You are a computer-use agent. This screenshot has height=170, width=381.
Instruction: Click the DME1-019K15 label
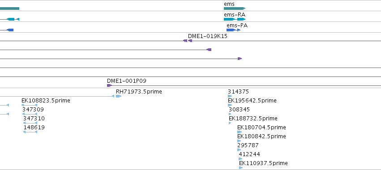[207, 36]
